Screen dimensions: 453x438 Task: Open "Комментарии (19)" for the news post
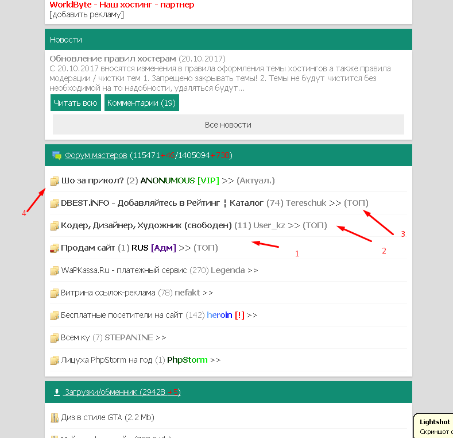(141, 103)
